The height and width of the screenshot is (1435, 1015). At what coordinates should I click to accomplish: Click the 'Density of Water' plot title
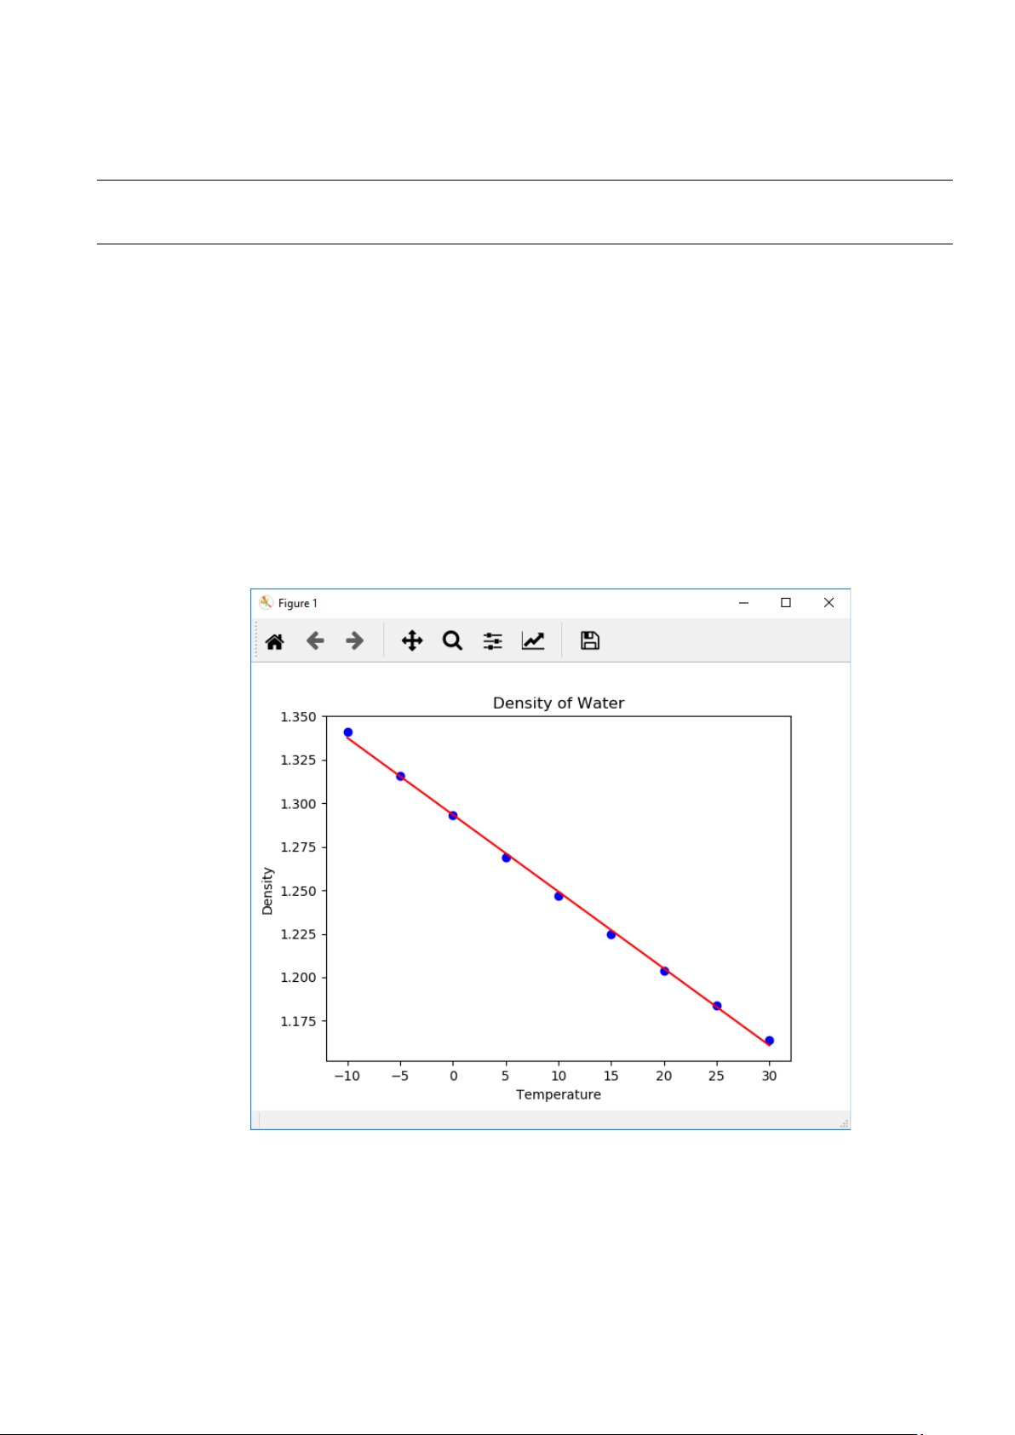559,703
